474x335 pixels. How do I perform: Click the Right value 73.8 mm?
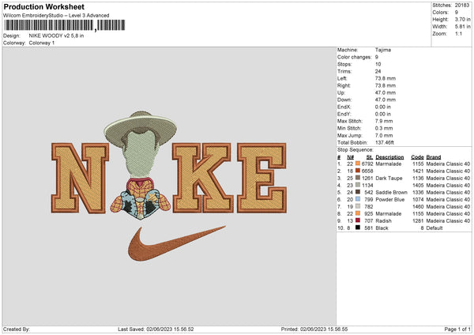(x=386, y=85)
